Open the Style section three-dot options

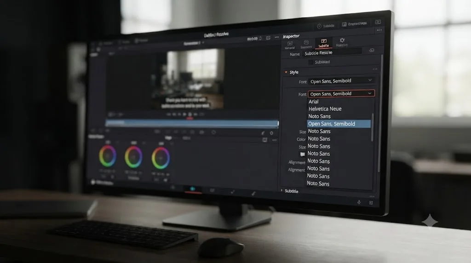(x=375, y=69)
